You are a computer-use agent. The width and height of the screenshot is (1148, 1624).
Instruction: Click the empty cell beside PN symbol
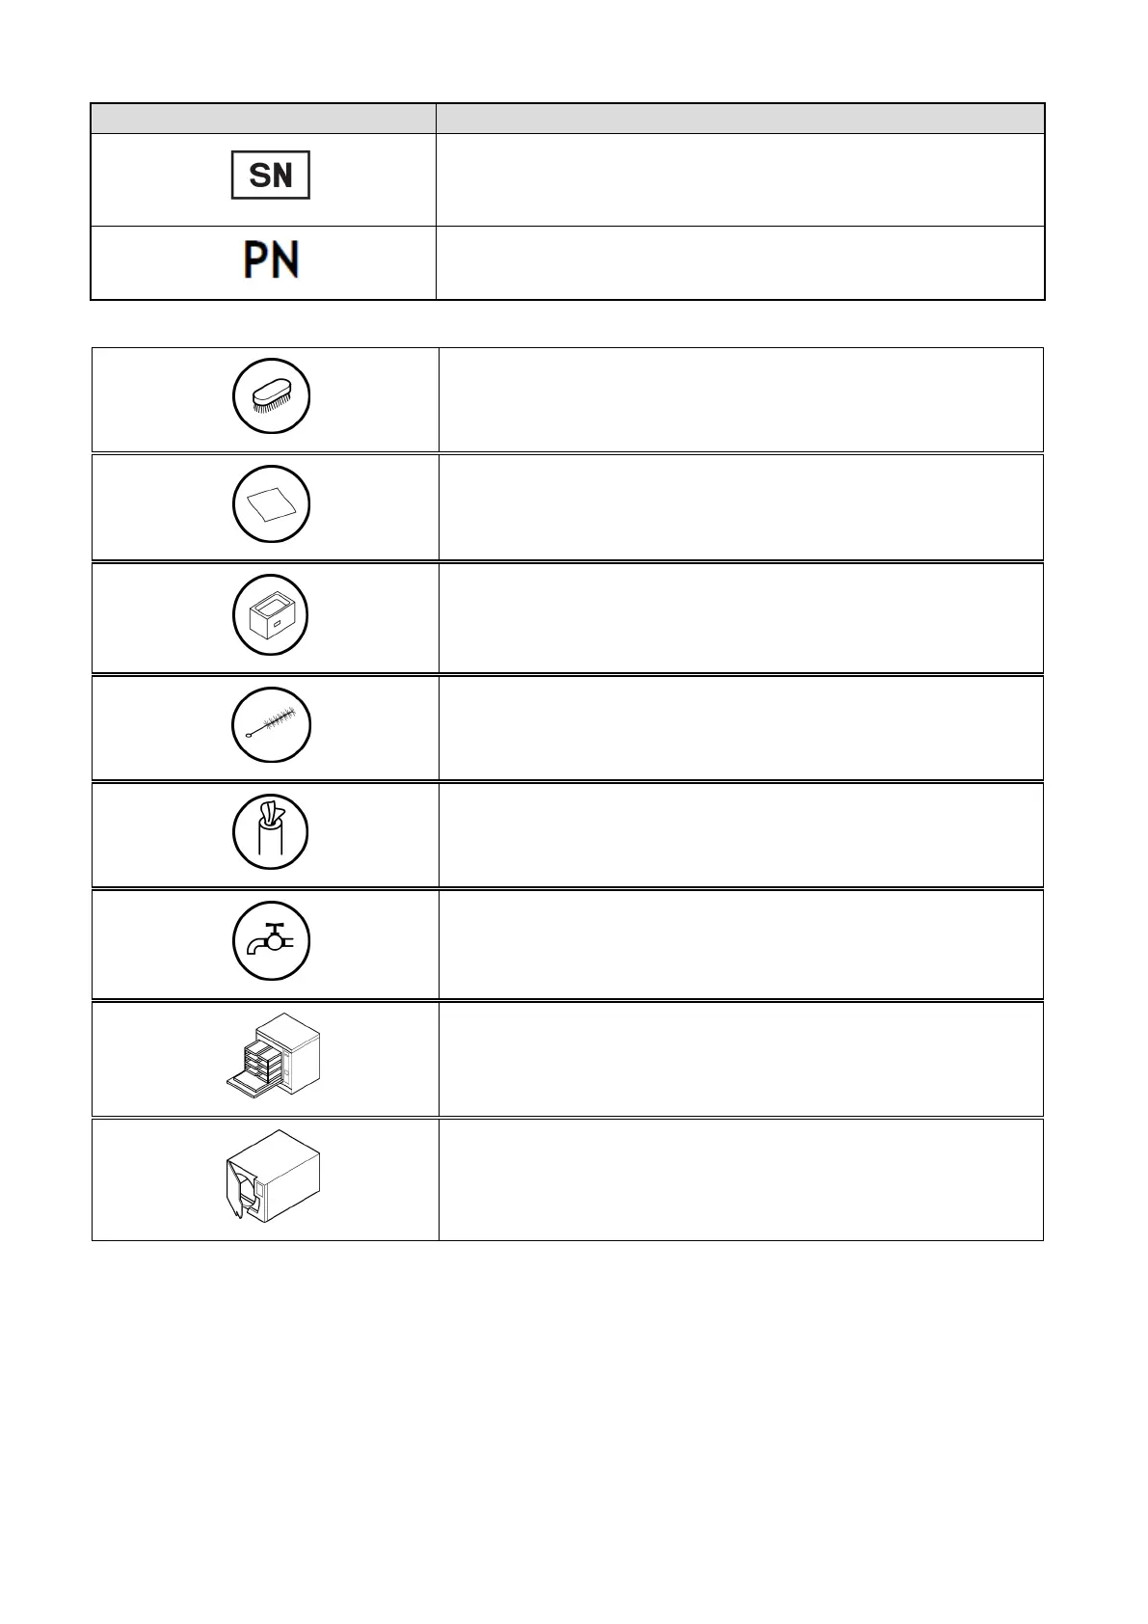739,262
